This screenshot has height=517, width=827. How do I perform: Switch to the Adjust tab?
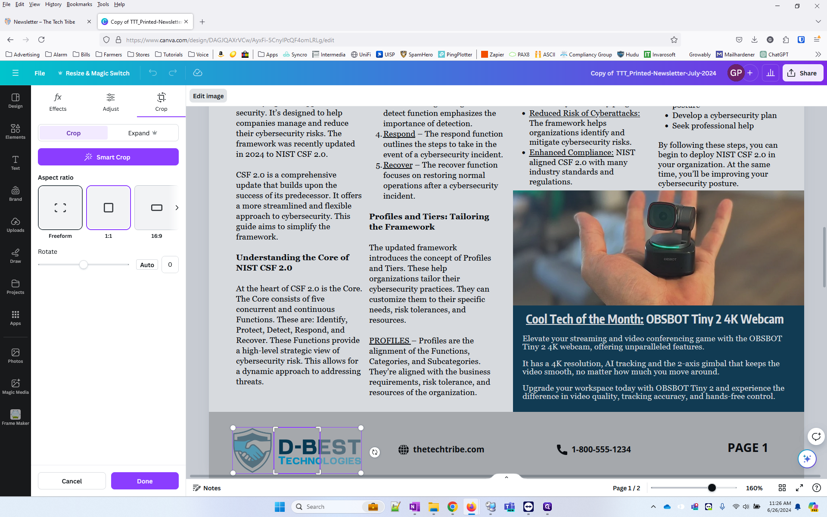coord(111,102)
